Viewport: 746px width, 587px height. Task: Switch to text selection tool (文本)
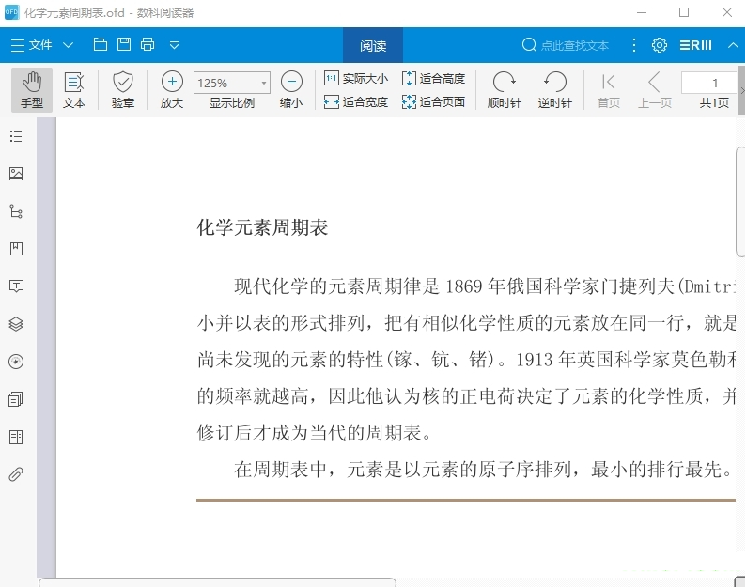[73, 90]
